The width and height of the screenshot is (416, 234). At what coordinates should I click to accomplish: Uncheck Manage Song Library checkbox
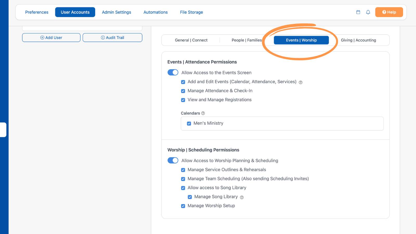[190, 197]
